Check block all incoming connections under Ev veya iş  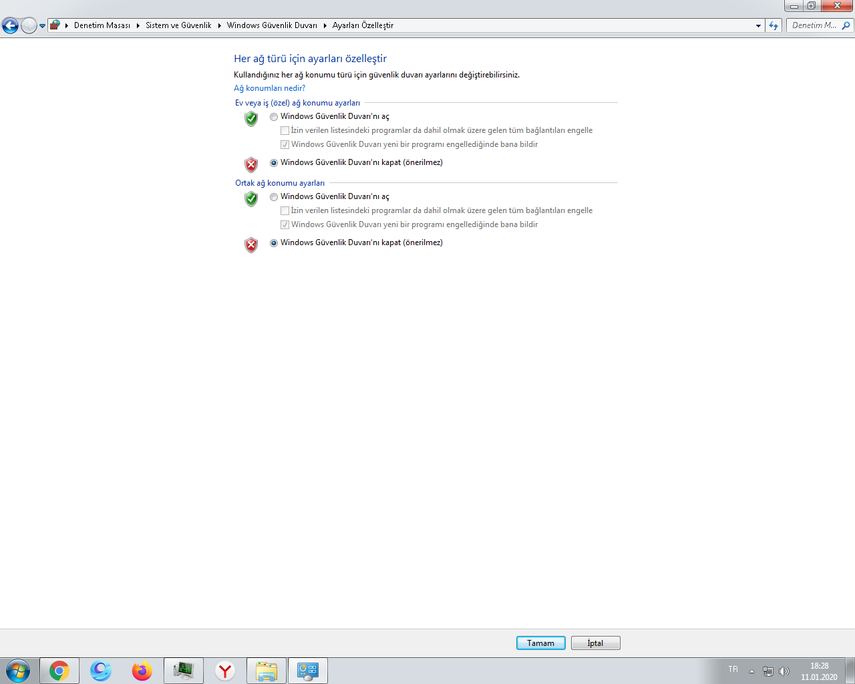click(x=285, y=131)
